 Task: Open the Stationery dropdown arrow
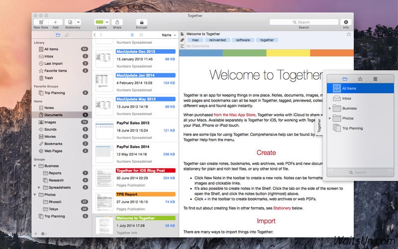(x=79, y=22)
